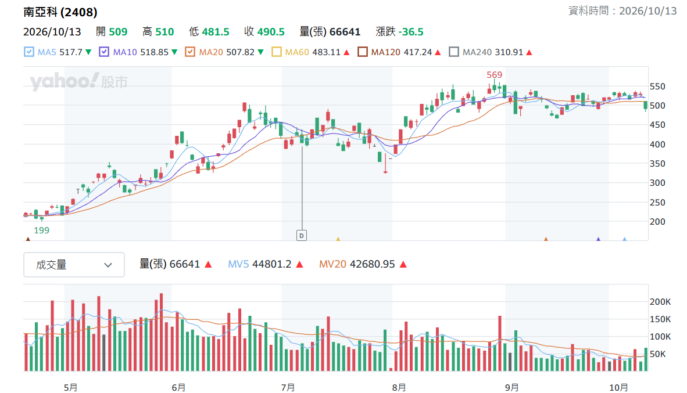The width and height of the screenshot is (687, 393).
Task: Disable the MA20 moving average checkbox
Action: (x=189, y=52)
